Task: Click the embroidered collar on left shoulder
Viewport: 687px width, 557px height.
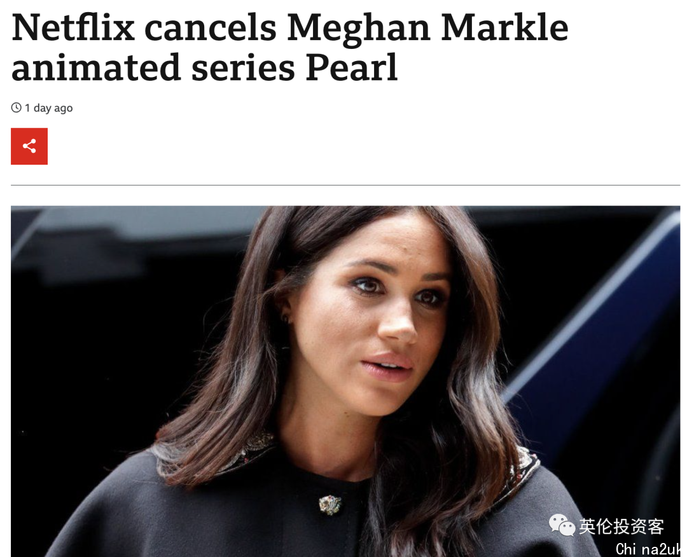Action: click(246, 451)
